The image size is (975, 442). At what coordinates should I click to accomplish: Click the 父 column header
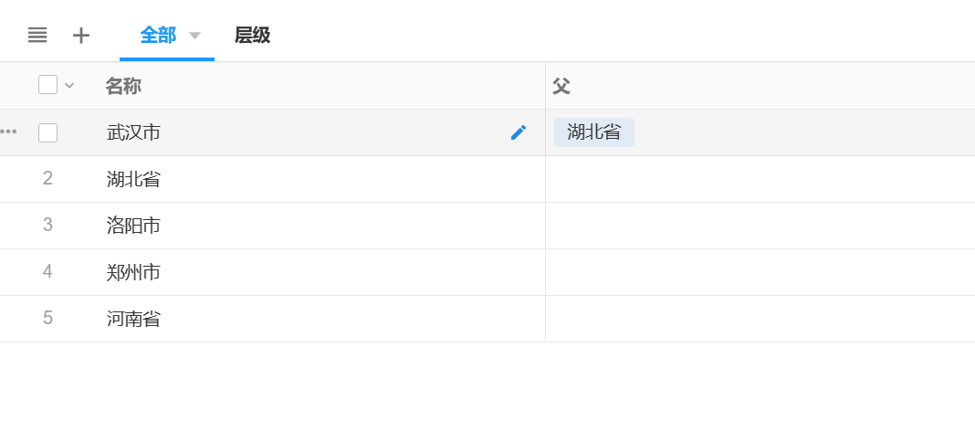tap(561, 86)
